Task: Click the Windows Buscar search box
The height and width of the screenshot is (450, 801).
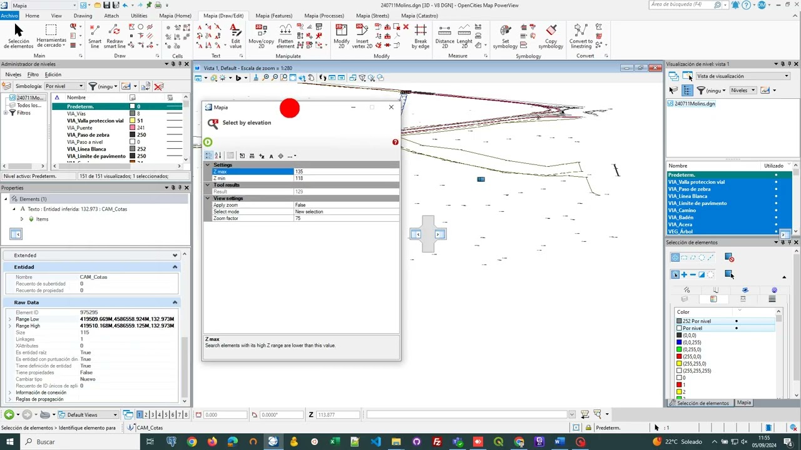Action: tap(81, 442)
